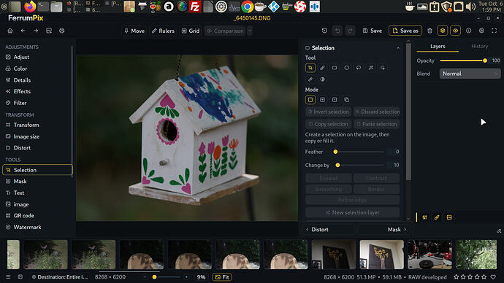
Task: Toggle the Rulers button
Action: point(163,31)
